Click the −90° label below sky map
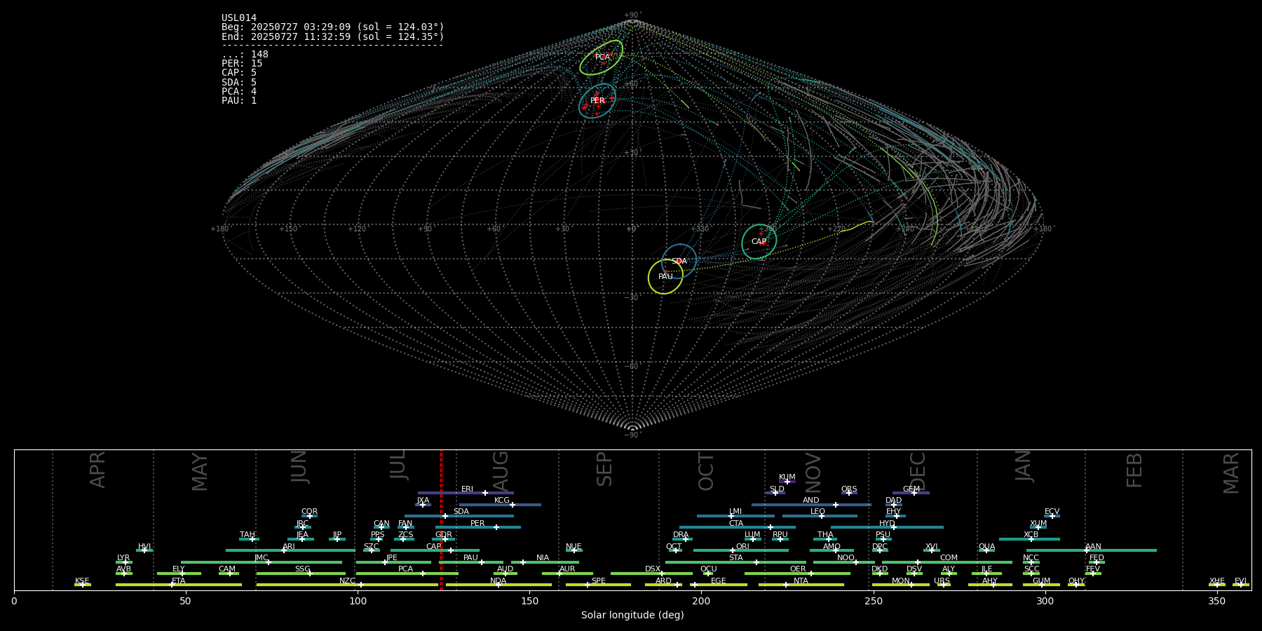The height and width of the screenshot is (631, 1262). pyautogui.click(x=632, y=435)
